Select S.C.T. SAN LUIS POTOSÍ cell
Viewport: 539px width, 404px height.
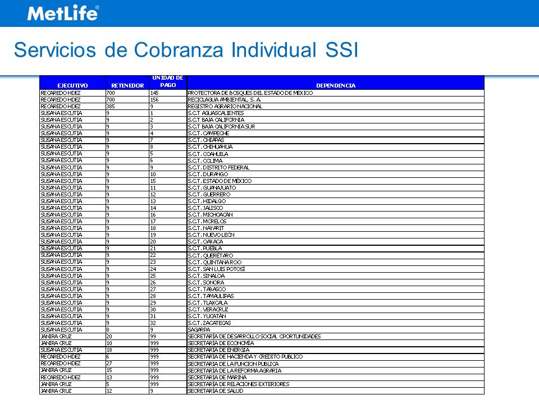(336, 269)
